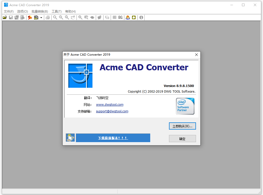Image resolution: width=263 pixels, height=195 pixels.
Task: Click the BG background color icon
Action: click(x=120, y=17)
